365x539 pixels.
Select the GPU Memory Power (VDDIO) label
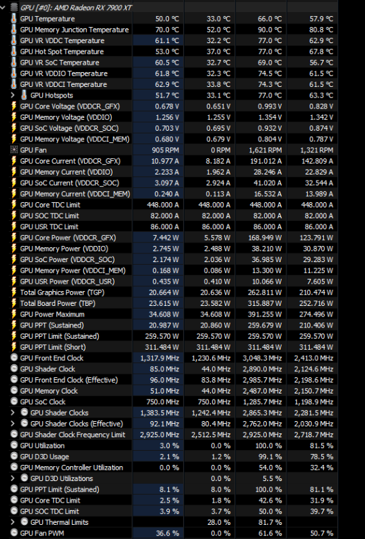pos(64,249)
